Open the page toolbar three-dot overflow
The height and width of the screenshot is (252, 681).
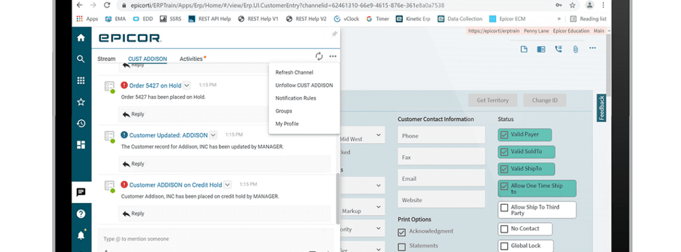[x=592, y=48]
